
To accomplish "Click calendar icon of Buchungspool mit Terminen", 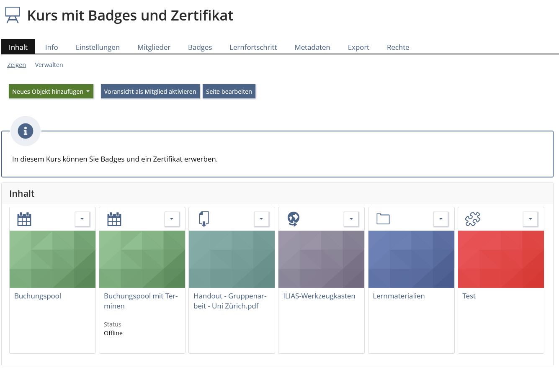I will [114, 219].
